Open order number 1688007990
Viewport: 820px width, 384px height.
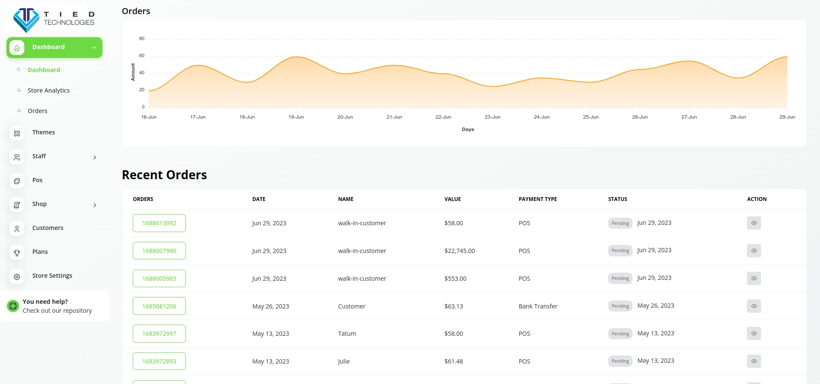tap(159, 251)
